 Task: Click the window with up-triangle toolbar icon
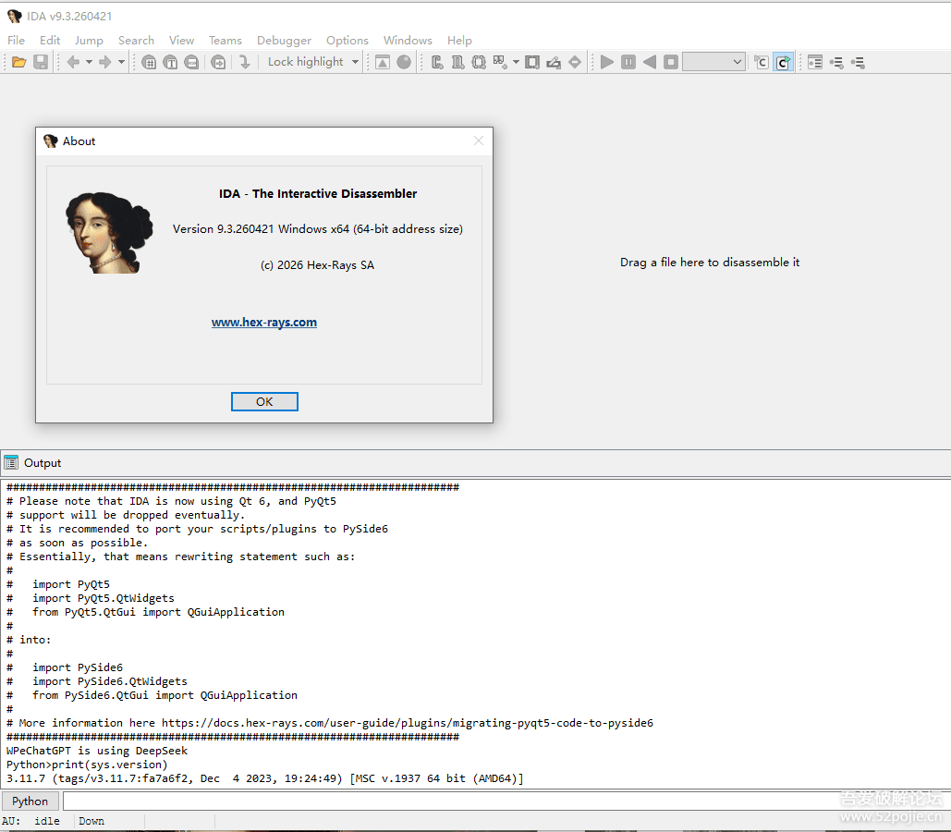tap(383, 62)
